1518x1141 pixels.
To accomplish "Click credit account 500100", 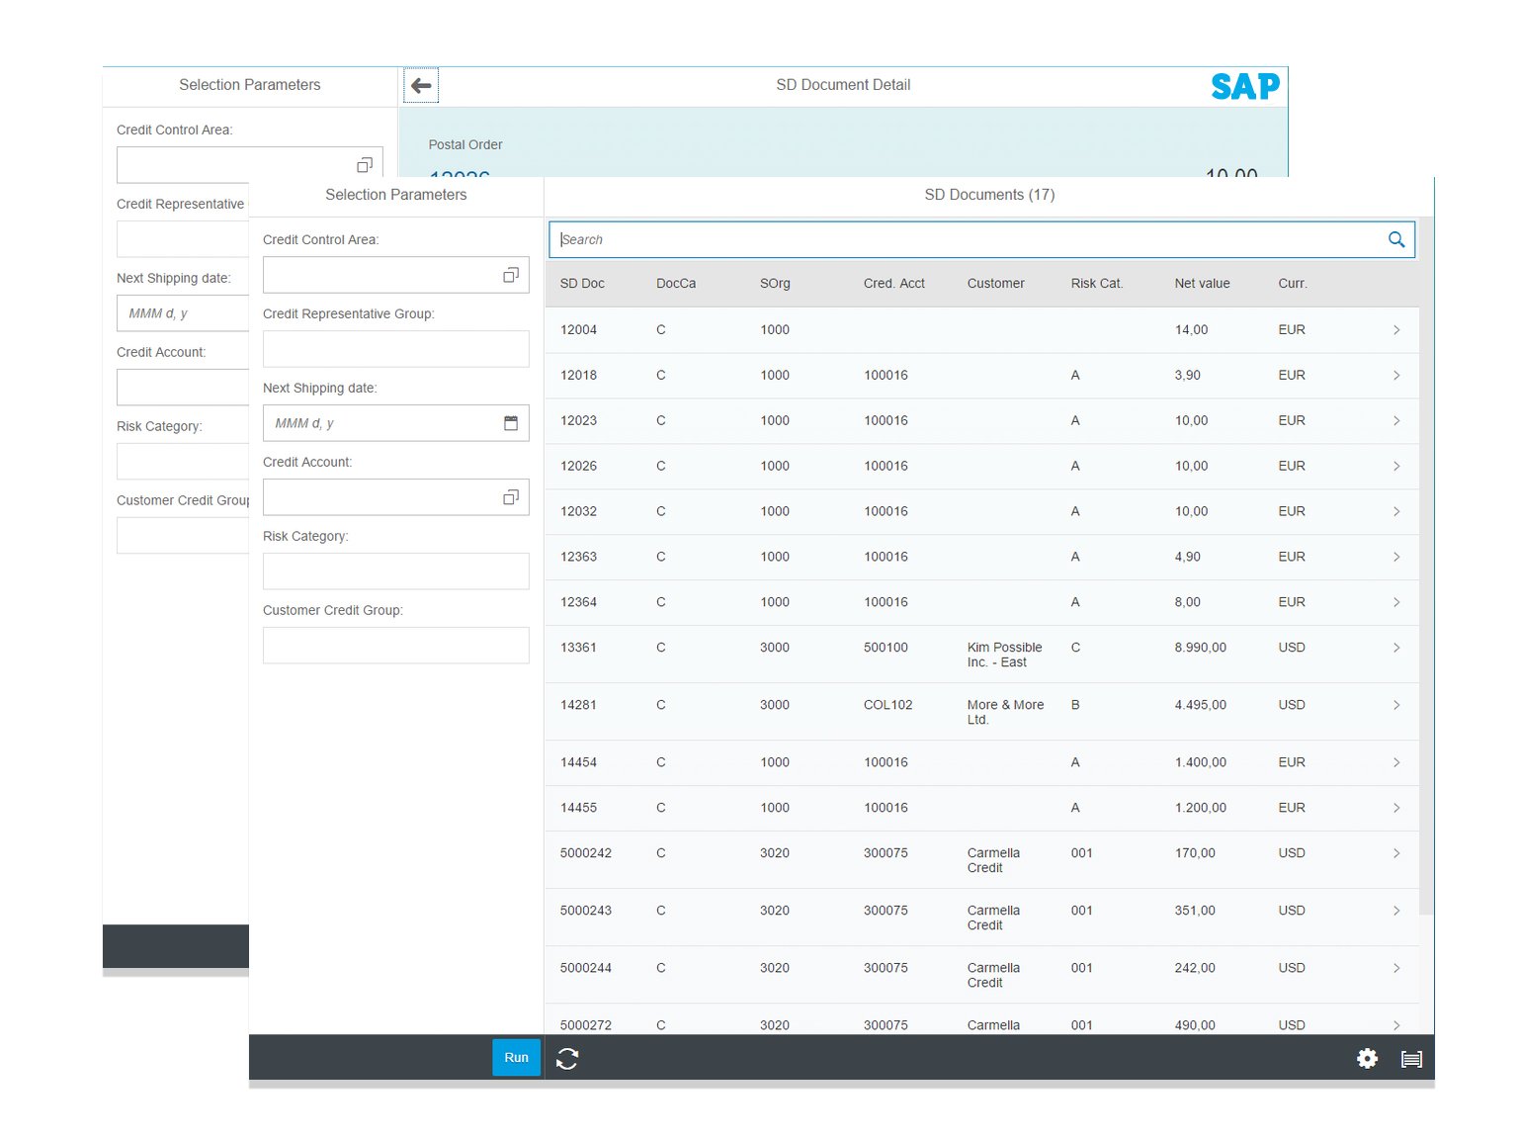I will point(885,649).
